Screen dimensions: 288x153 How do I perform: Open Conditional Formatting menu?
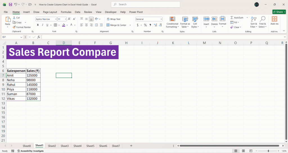[x=172, y=22]
